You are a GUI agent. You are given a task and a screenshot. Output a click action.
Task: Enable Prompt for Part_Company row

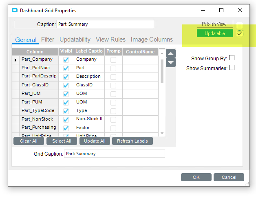[113, 59]
